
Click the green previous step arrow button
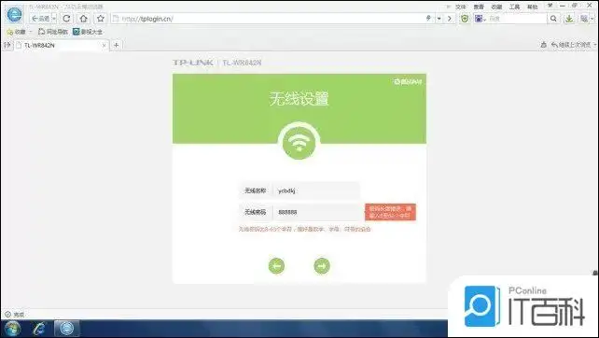[x=276, y=266]
